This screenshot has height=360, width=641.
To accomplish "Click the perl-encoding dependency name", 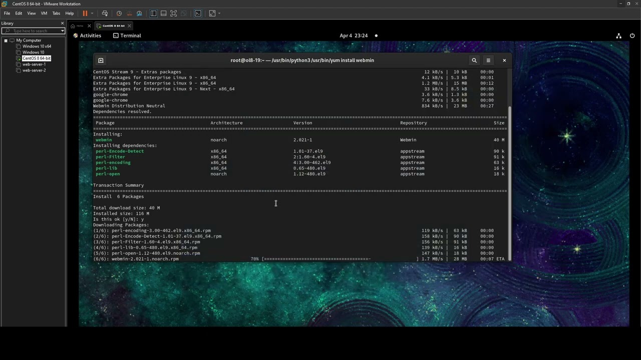I will (x=113, y=162).
